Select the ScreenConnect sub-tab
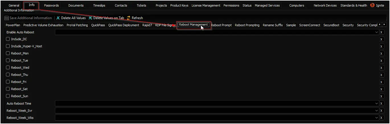The image size is (390, 124). coord(310,25)
